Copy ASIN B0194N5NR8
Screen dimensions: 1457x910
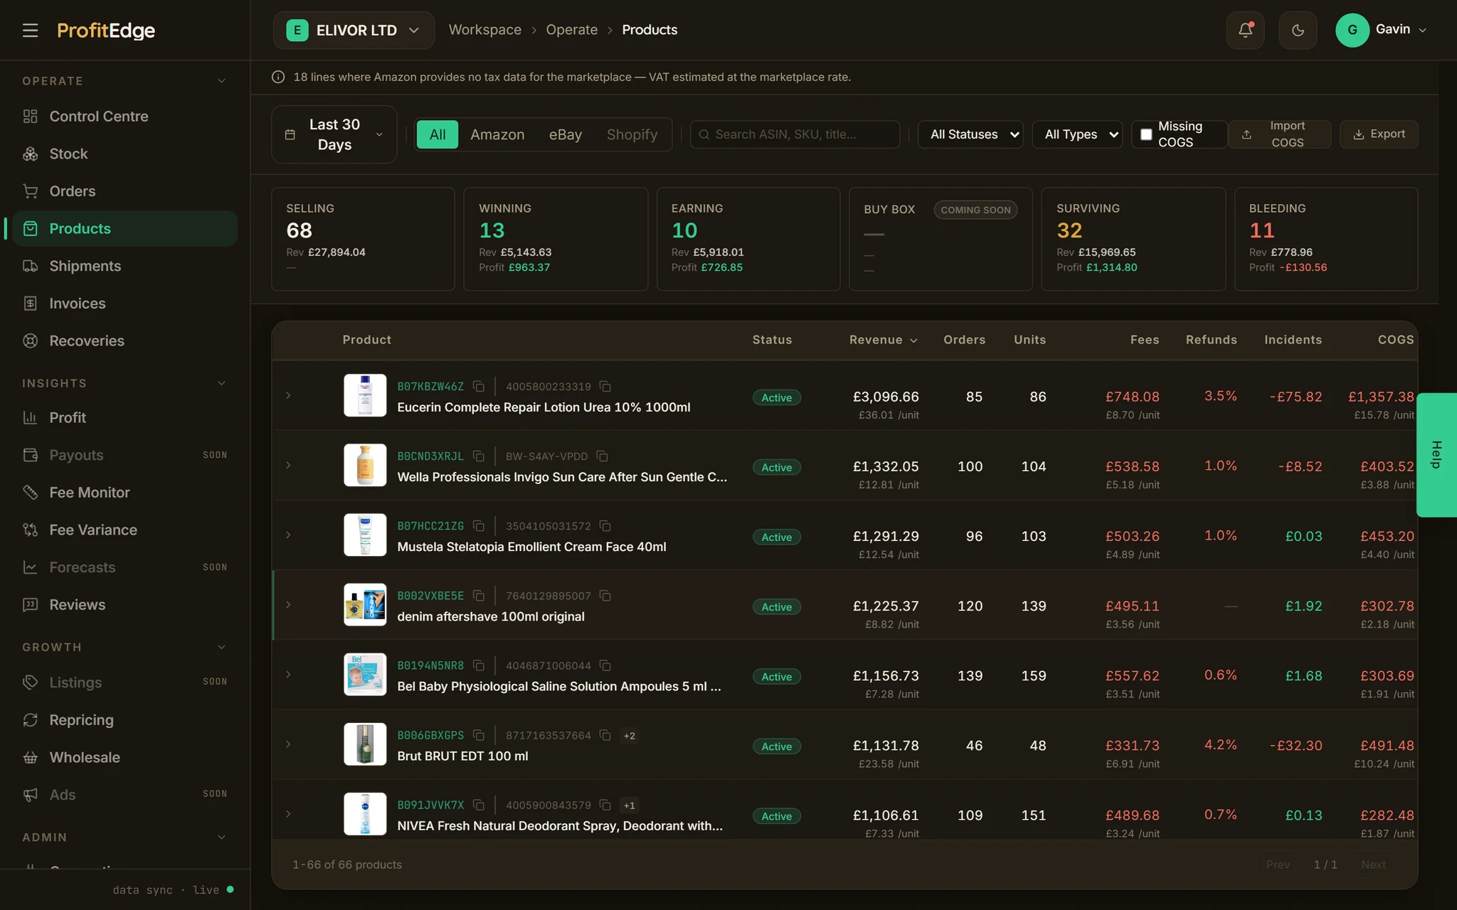tap(479, 665)
